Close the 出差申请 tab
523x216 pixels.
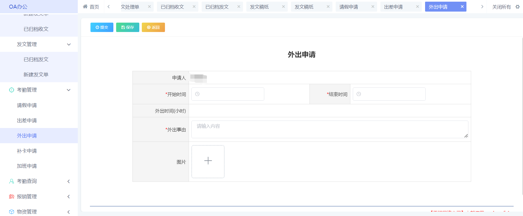tap(417, 7)
